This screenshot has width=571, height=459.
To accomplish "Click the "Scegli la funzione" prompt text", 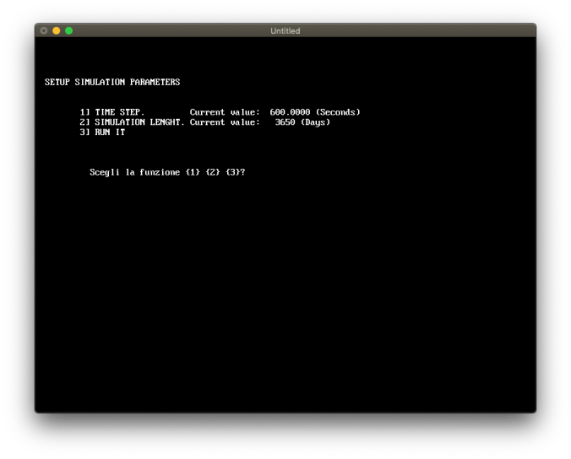I will point(135,172).
